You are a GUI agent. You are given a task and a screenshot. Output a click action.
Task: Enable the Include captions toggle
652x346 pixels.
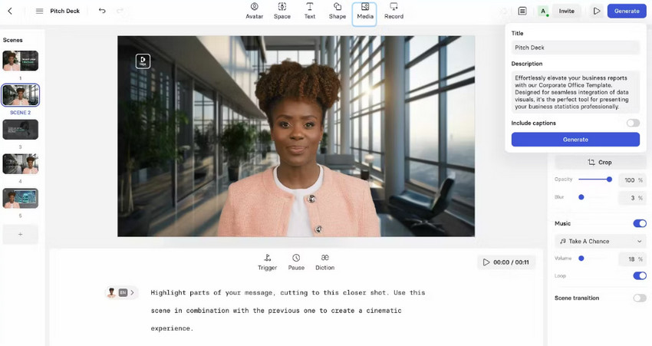[x=632, y=123]
